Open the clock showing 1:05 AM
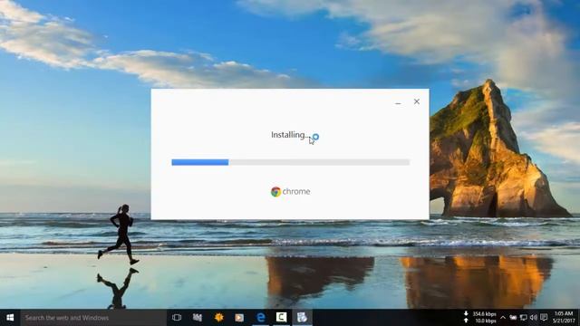Viewport: 580px width, 326px height. (x=564, y=318)
